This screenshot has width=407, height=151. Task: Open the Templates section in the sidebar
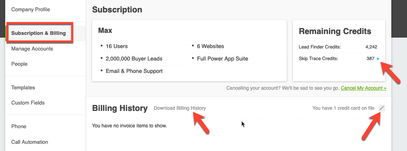click(x=23, y=88)
